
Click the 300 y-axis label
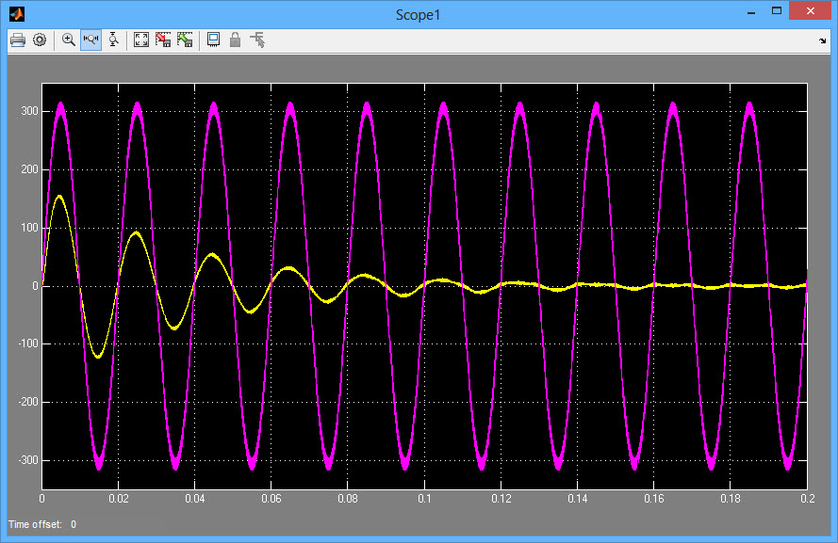[29, 111]
